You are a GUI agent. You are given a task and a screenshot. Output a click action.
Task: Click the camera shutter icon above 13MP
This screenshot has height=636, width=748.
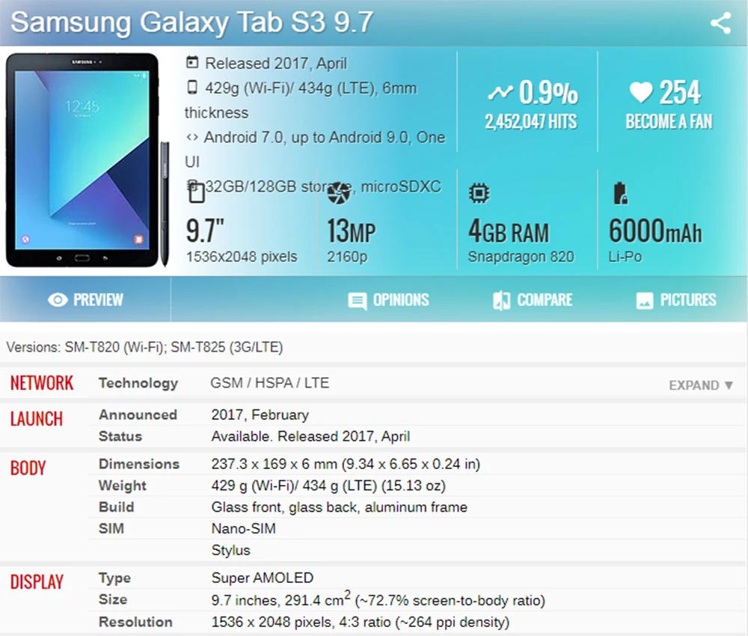click(339, 193)
